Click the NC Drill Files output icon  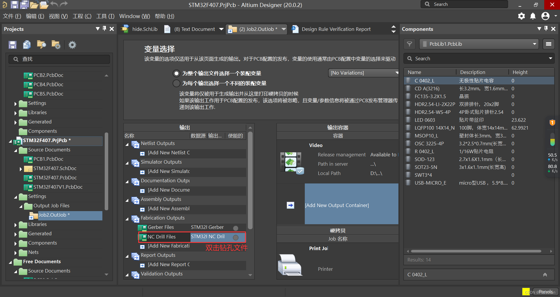[x=143, y=237]
